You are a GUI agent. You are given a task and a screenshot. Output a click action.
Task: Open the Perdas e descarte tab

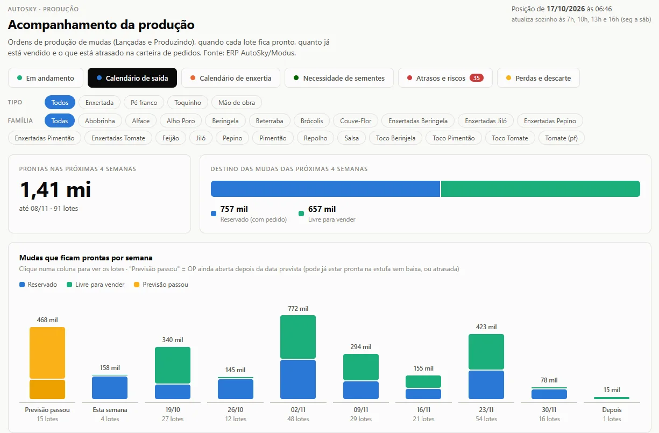pos(538,78)
